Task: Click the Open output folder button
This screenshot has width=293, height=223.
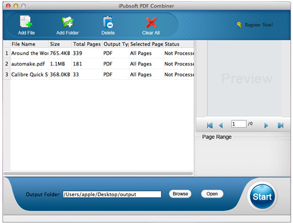Action: tap(212, 194)
